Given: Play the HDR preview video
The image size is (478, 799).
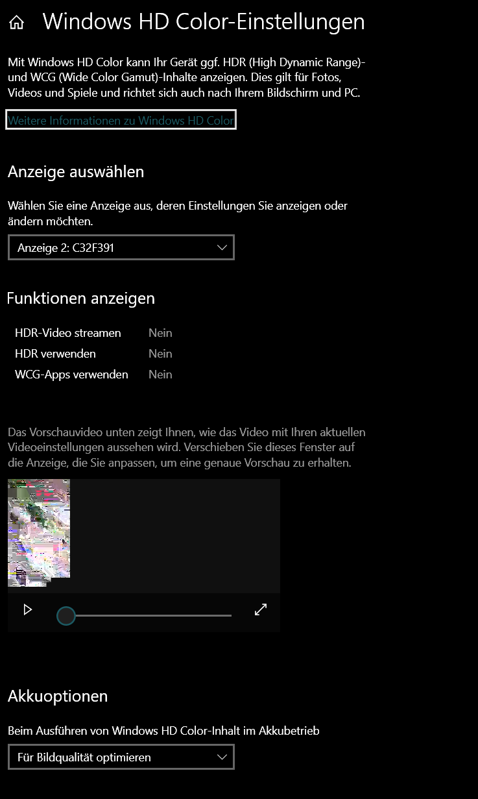Looking at the screenshot, I should coord(27,609).
